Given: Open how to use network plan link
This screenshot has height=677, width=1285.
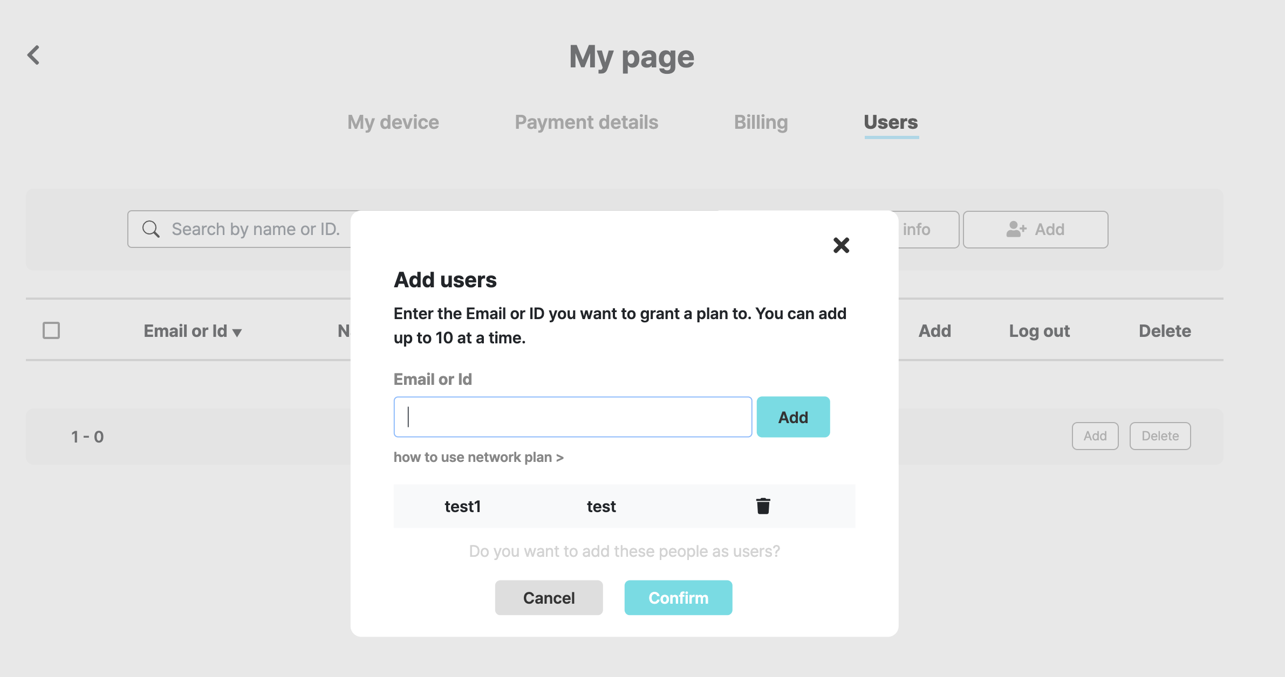Looking at the screenshot, I should (x=479, y=457).
